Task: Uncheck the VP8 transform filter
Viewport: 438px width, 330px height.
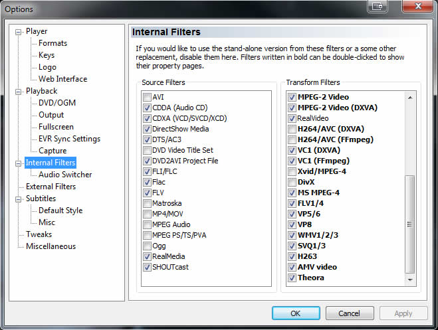Action: tap(292, 225)
